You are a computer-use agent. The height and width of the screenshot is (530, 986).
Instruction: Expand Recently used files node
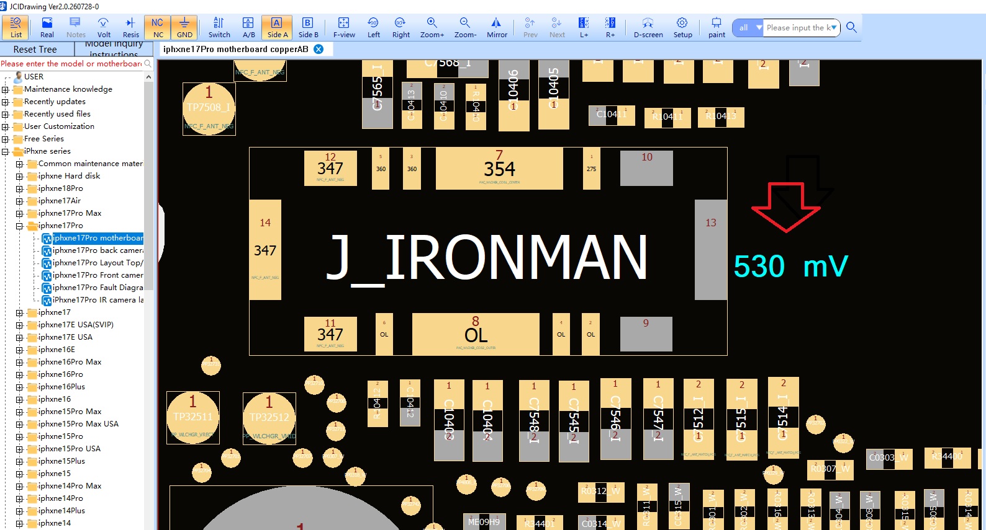click(5, 114)
